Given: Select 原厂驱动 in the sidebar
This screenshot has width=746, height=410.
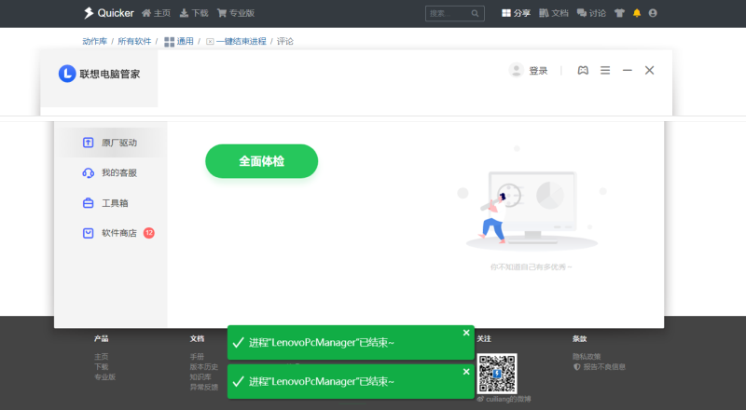Looking at the screenshot, I should (x=111, y=143).
